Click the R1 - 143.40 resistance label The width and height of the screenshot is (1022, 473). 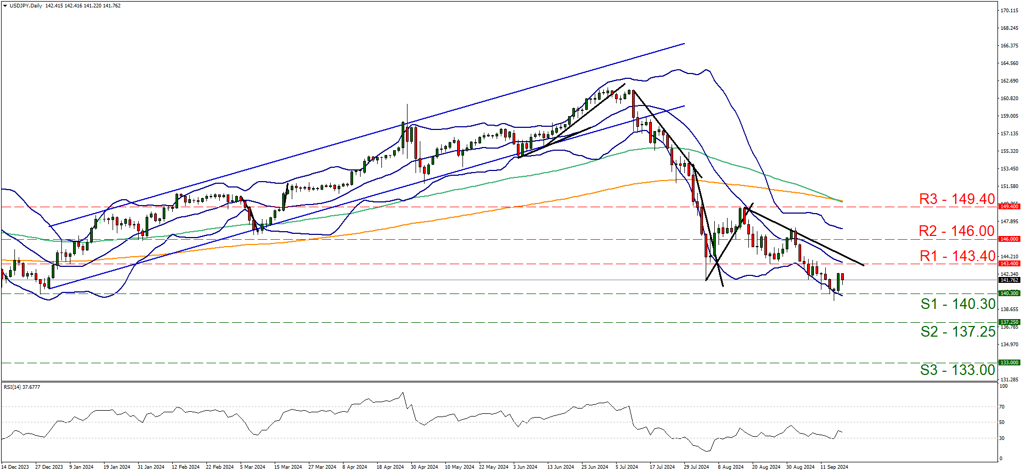click(x=957, y=256)
